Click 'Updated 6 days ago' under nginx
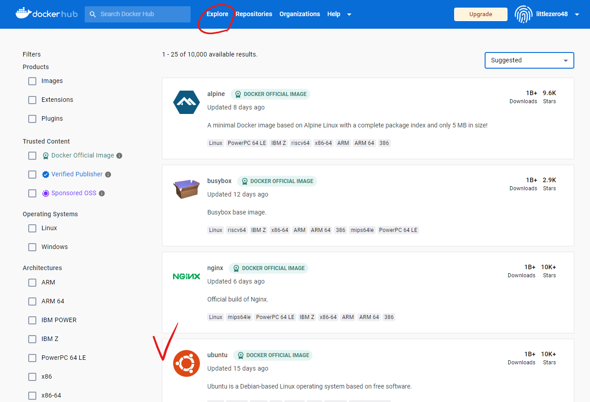Screen dimensions: 590x402 (x=236, y=281)
